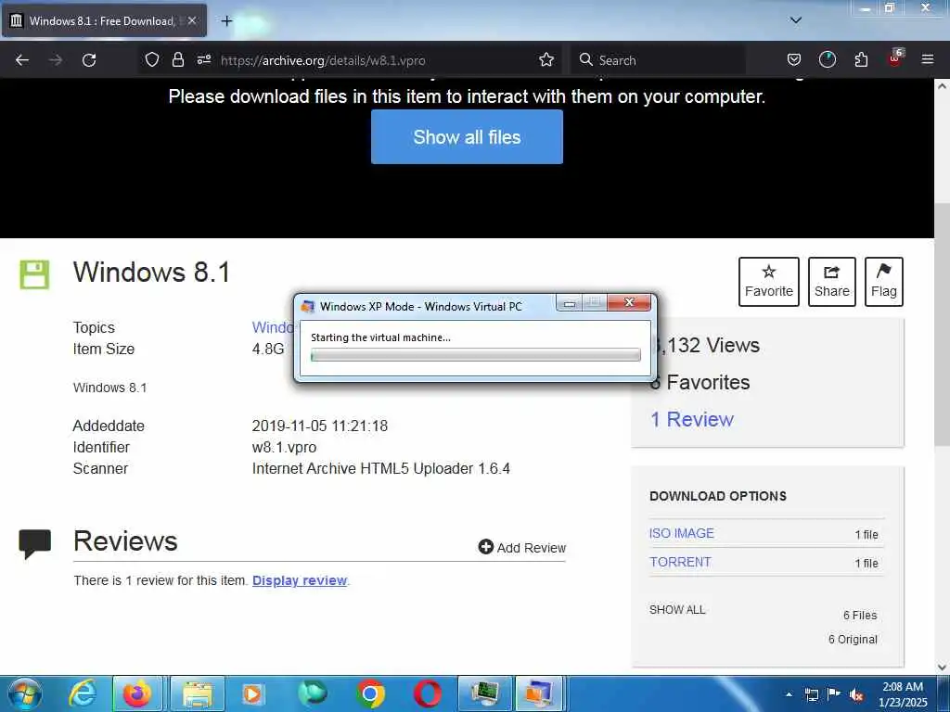The height and width of the screenshot is (712, 950).
Task: Click the Reviews speech bubble icon
Action: [34, 543]
